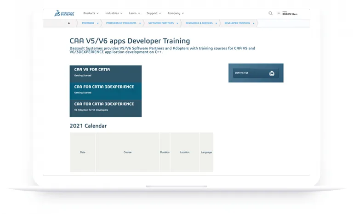Expand the Company chevron arrow
This screenshot has width=353, height=214.
[183, 13]
